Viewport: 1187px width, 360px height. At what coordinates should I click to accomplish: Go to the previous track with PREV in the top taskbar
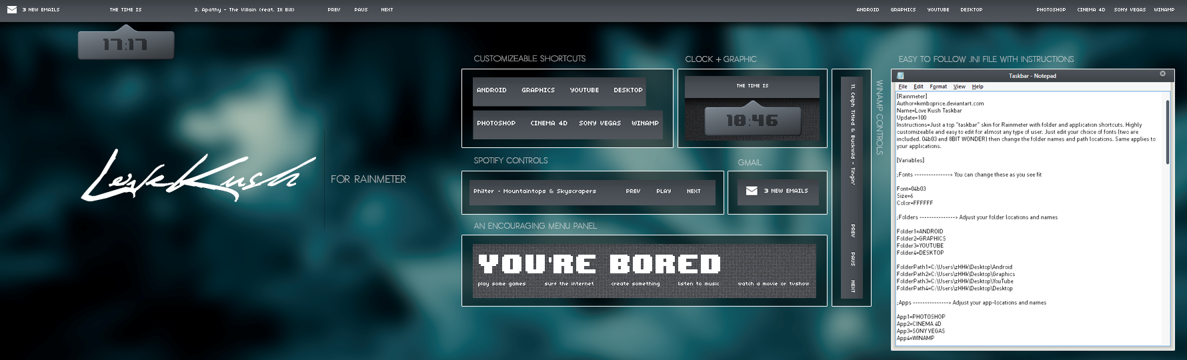click(x=334, y=10)
